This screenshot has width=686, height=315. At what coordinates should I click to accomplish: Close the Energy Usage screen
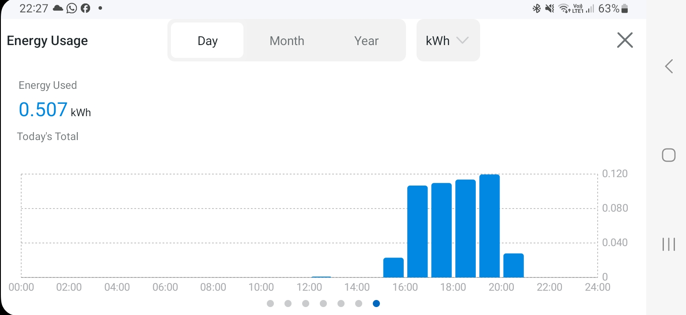(x=625, y=40)
